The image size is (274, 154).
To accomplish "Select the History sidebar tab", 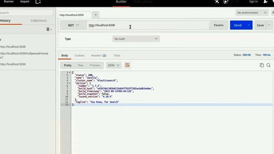I will (5, 21).
